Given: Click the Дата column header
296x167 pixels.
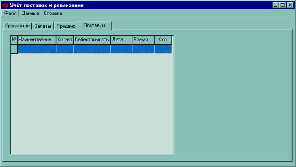Looking at the screenshot, I should point(121,40).
